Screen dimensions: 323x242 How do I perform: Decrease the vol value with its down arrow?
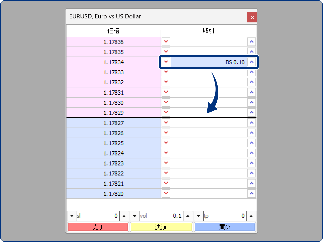click(x=134, y=216)
